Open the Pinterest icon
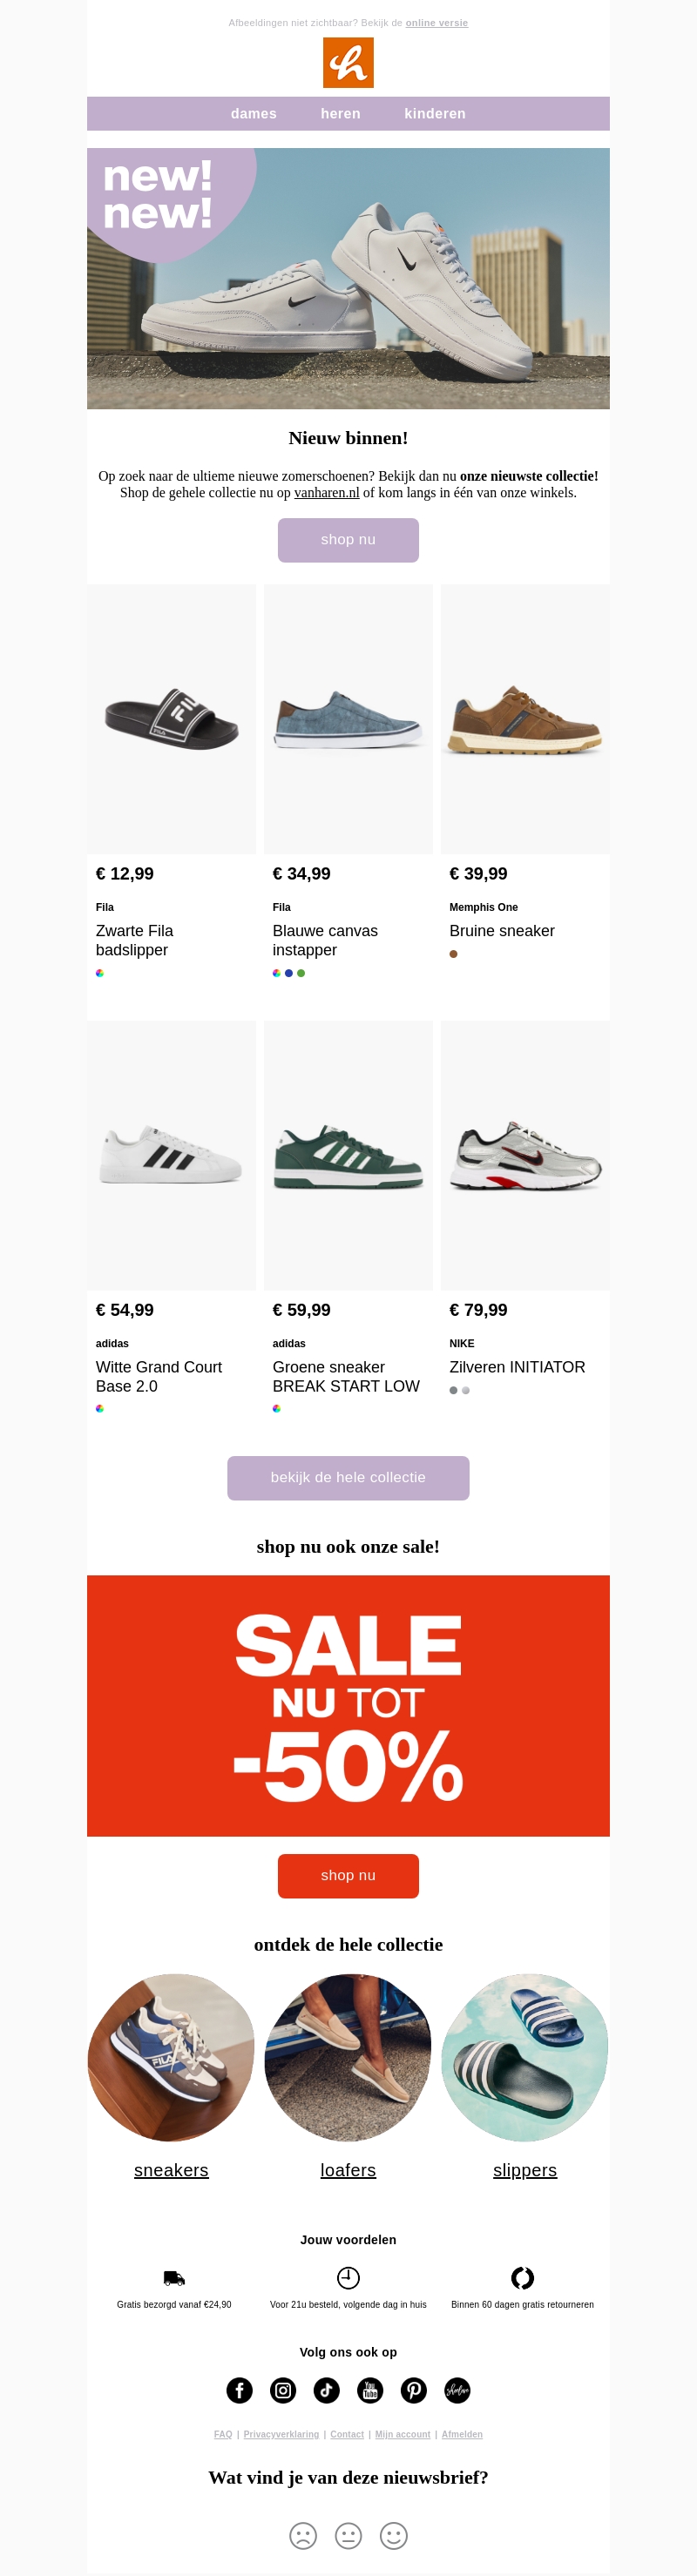This screenshot has width=697, height=2576. [x=414, y=2389]
